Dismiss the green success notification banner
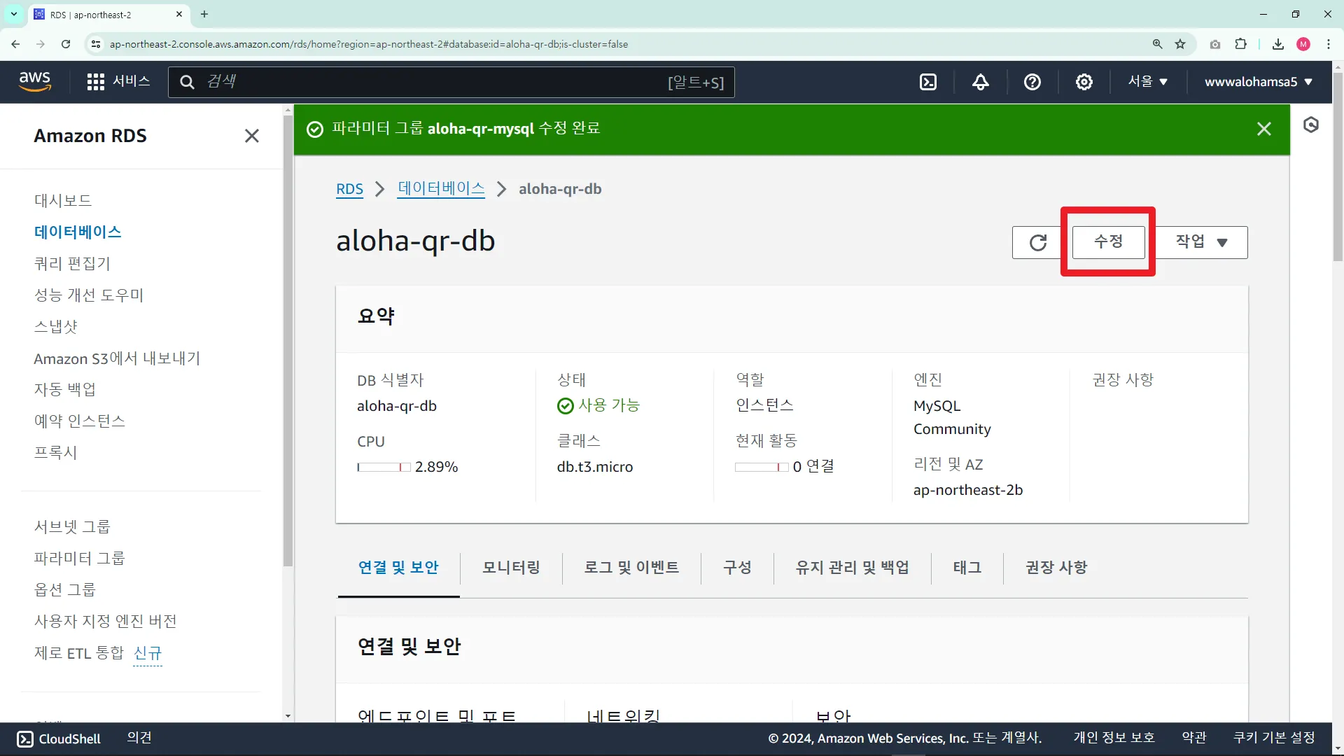Screen dimensions: 1344x756 1263,129
